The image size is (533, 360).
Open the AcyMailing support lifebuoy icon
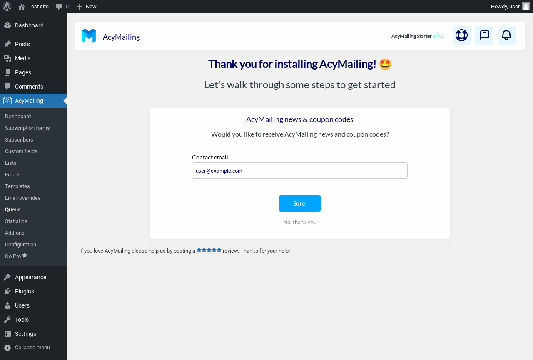[x=461, y=35]
